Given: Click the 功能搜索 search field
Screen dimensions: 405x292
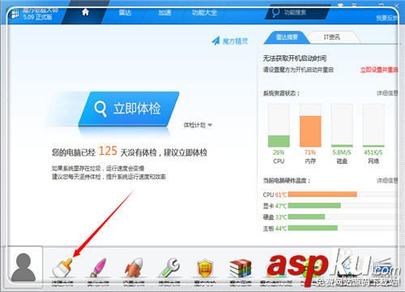Looking at the screenshot, I should coord(297,12).
